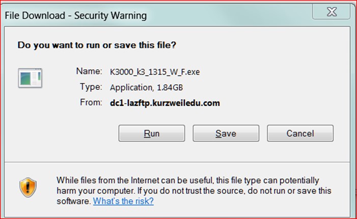This screenshot has width=357, height=219.
Task: Click the word "software." before the risk link
Action: 74,201
